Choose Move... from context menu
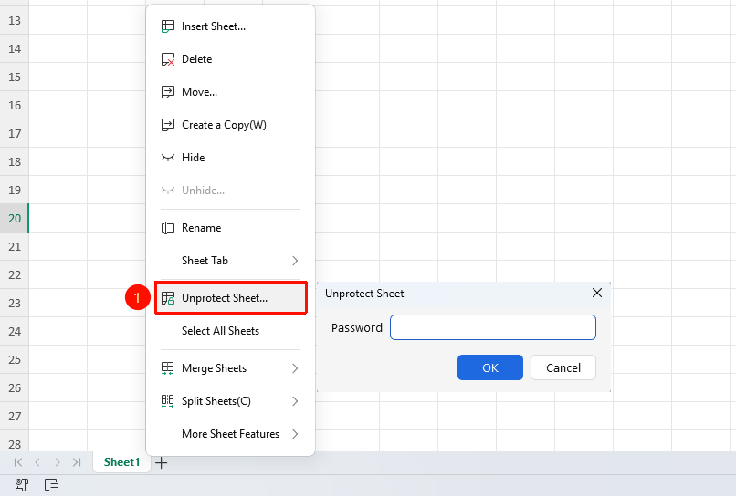Screen dimensions: 736x496 point(230,92)
